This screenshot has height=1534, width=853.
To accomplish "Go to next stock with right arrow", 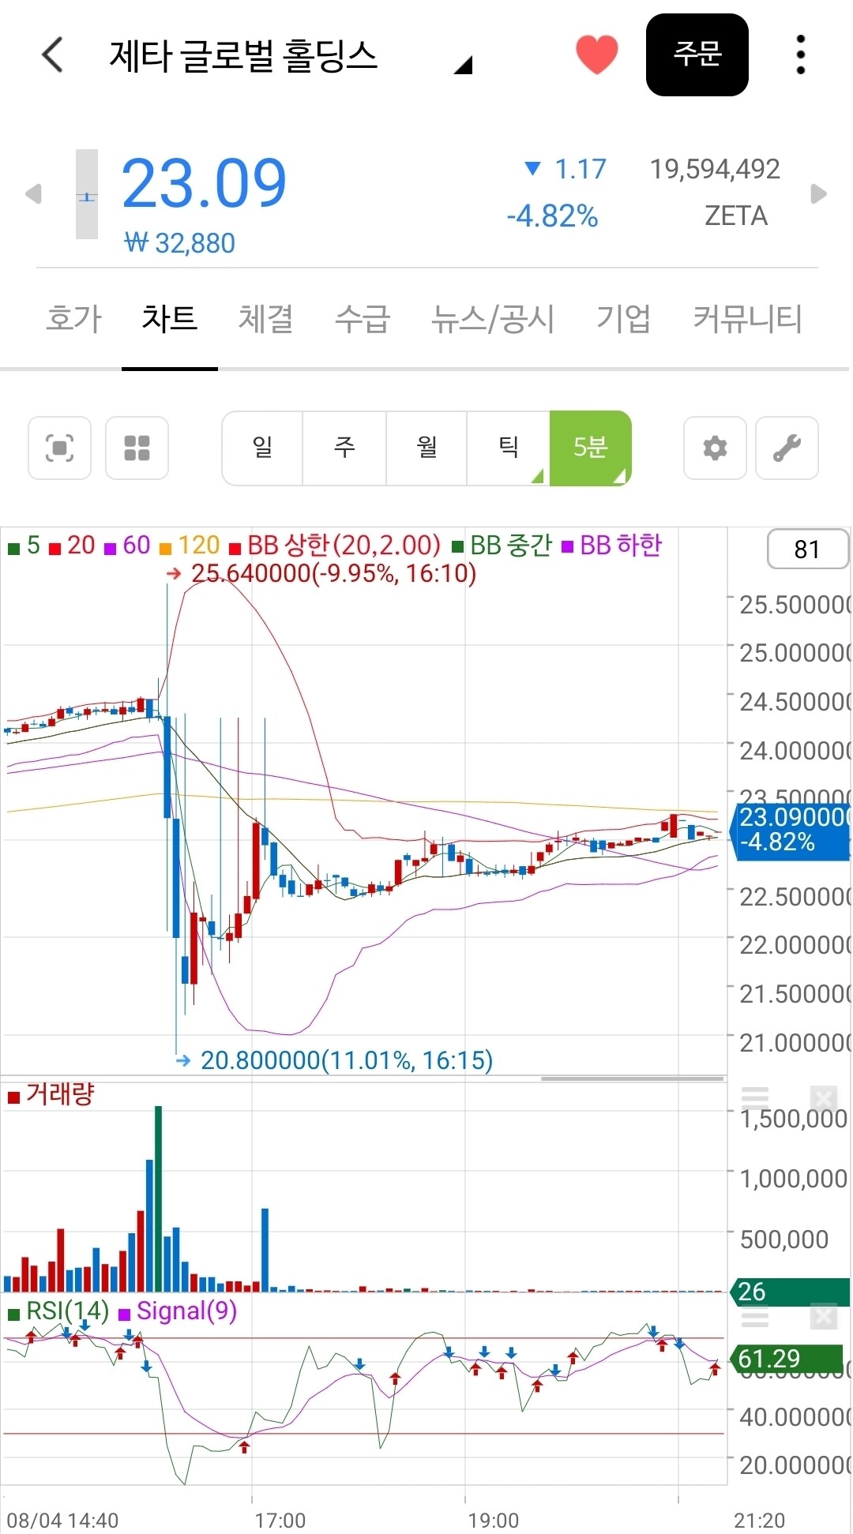I will tap(819, 193).
